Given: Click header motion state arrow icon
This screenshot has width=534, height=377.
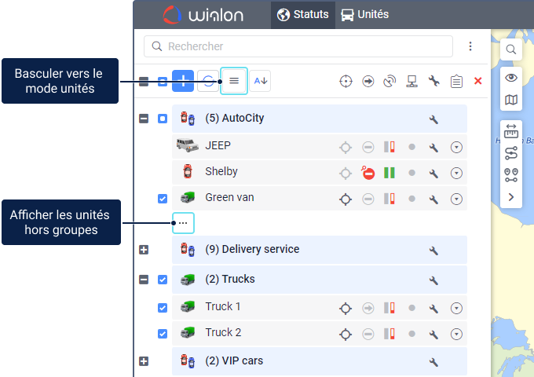Looking at the screenshot, I should click(x=368, y=82).
